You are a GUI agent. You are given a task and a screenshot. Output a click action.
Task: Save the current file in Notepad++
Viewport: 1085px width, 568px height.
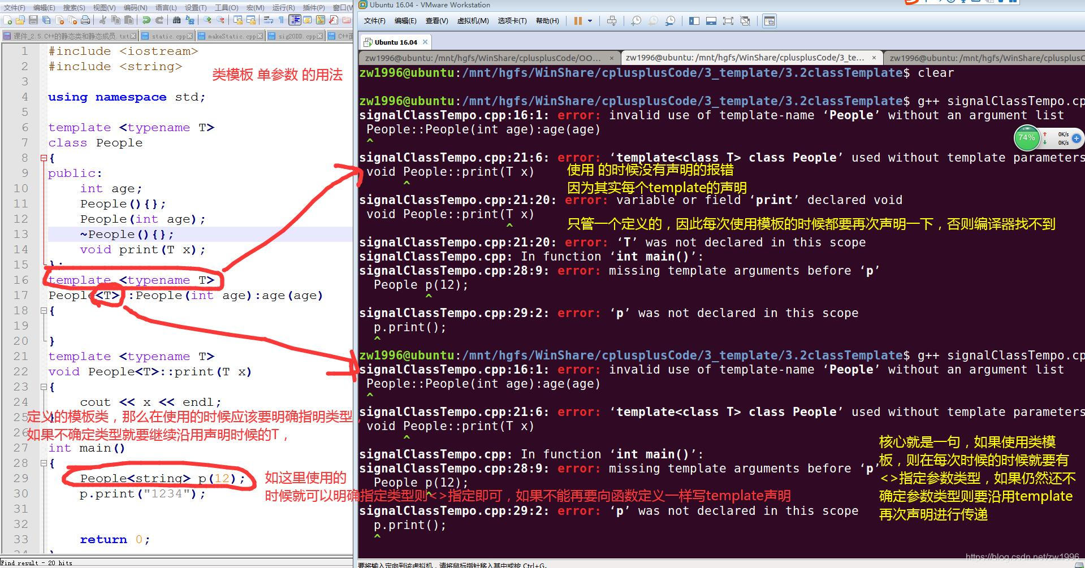pos(33,20)
